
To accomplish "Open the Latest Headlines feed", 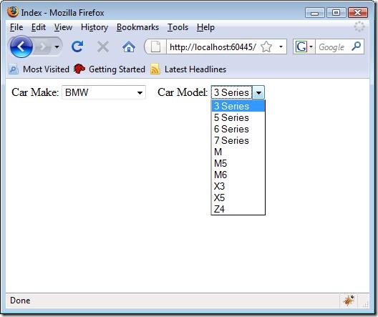I will click(188, 69).
